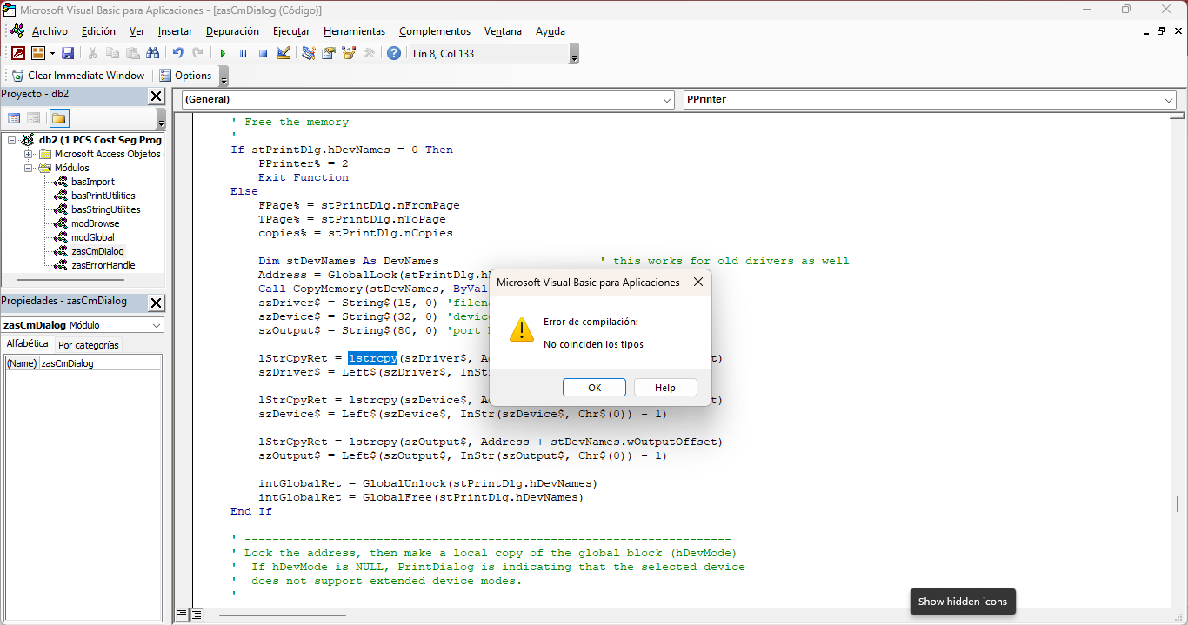Select basPrintUtilities module

coord(103,196)
